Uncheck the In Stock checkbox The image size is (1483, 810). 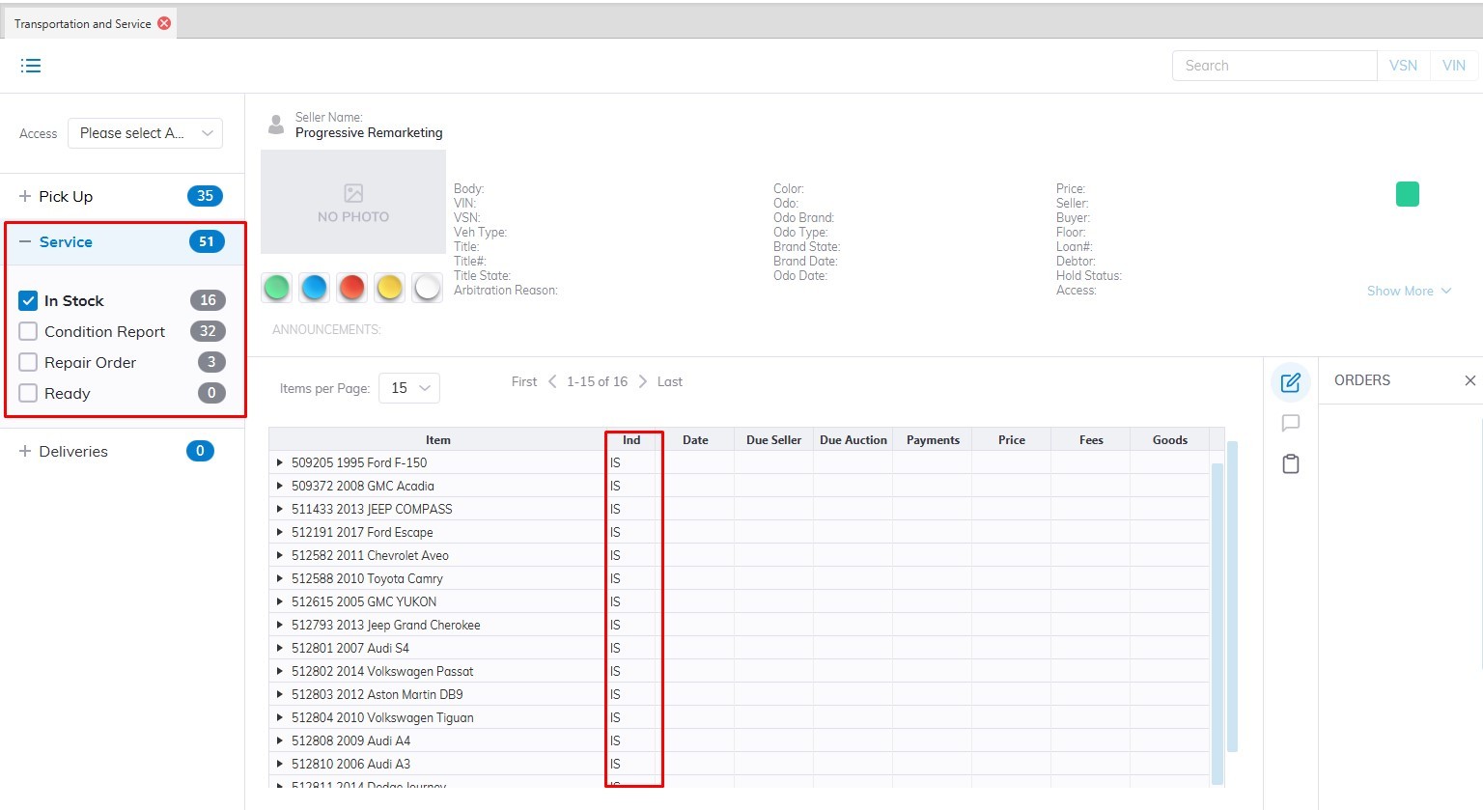28,300
